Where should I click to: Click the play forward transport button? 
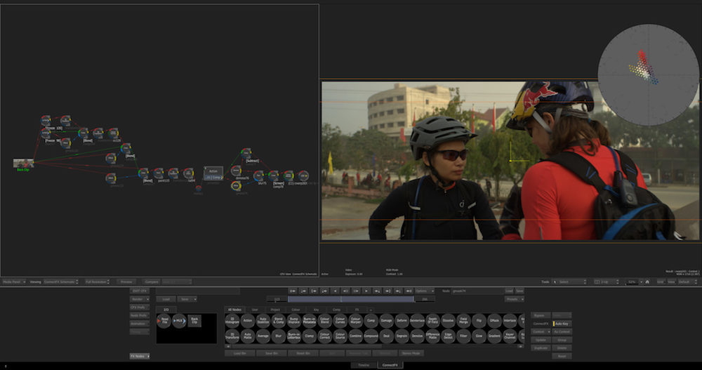[366, 291]
